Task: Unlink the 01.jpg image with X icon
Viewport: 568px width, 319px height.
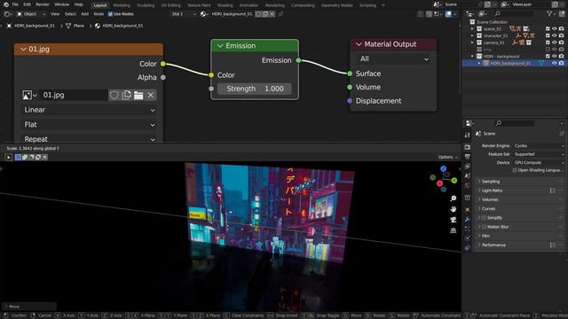Action: [151, 95]
